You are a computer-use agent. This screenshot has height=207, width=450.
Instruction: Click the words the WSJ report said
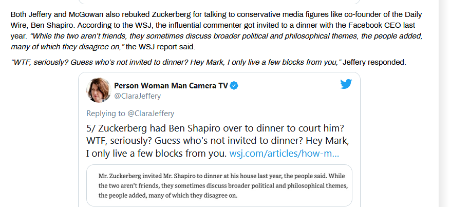click(160, 47)
